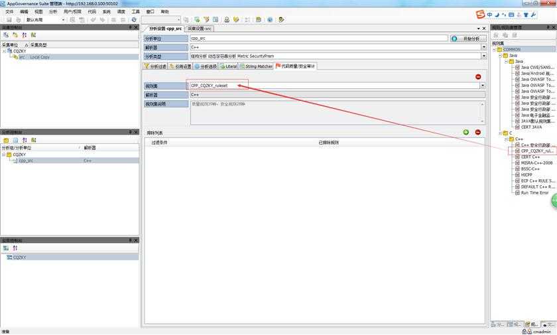Click the sort icon in the bottom-left panel toolbar
The height and width of the screenshot is (335, 557).
[x=15, y=248]
